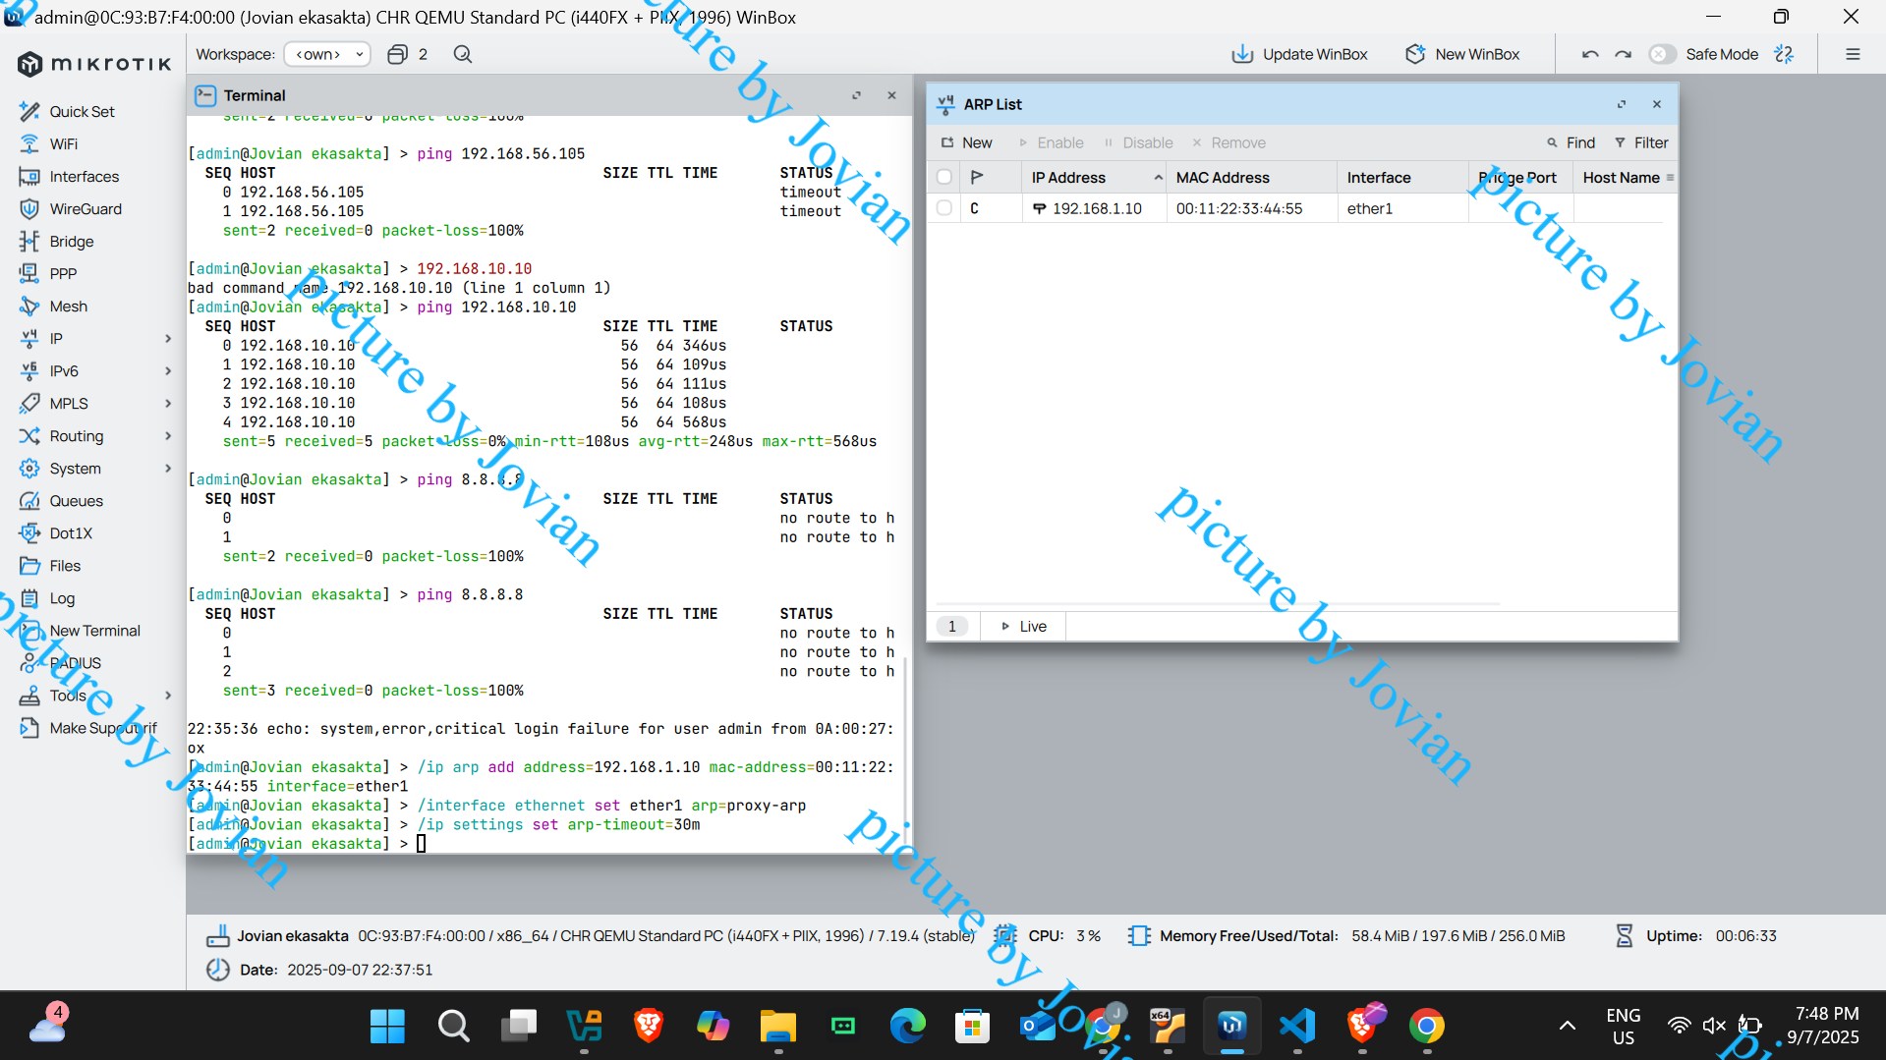
Task: Open the Bridge section
Action: pos(71,241)
